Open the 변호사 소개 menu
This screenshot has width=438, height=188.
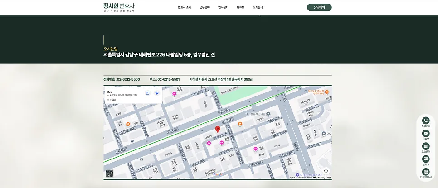pos(185,7)
